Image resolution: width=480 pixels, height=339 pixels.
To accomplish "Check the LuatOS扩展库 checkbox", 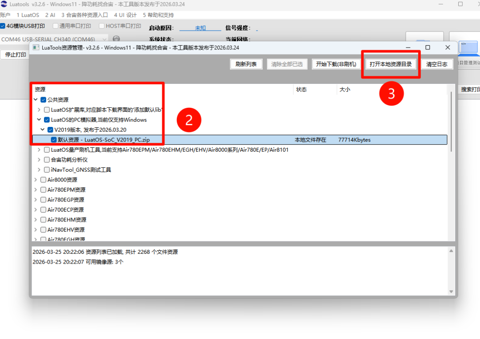I will (x=47, y=110).
